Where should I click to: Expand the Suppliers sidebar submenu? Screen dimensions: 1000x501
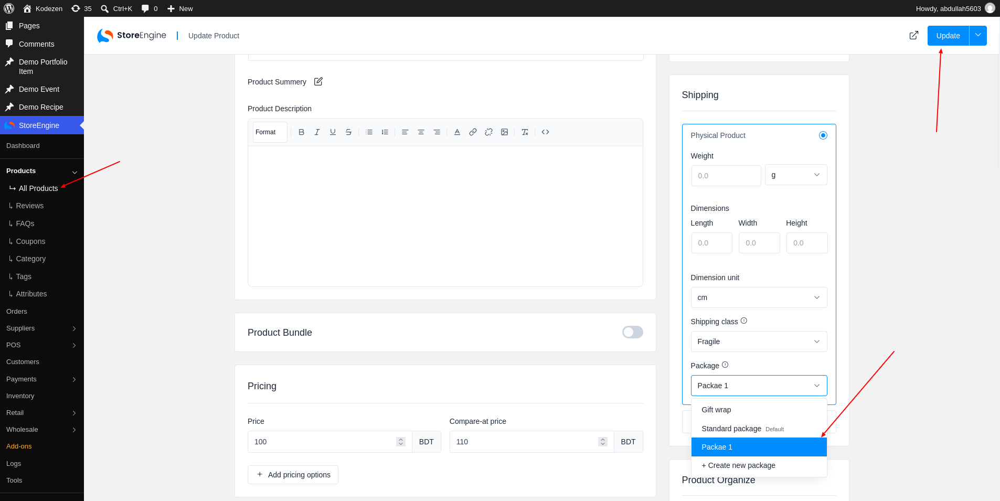pos(74,328)
